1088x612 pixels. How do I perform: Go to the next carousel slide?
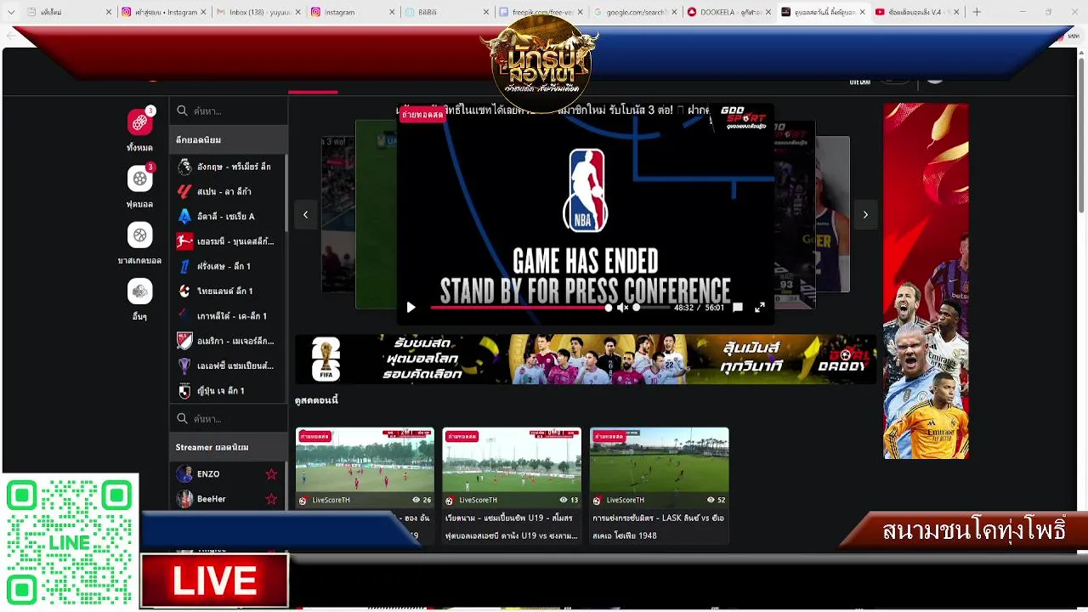click(x=865, y=215)
